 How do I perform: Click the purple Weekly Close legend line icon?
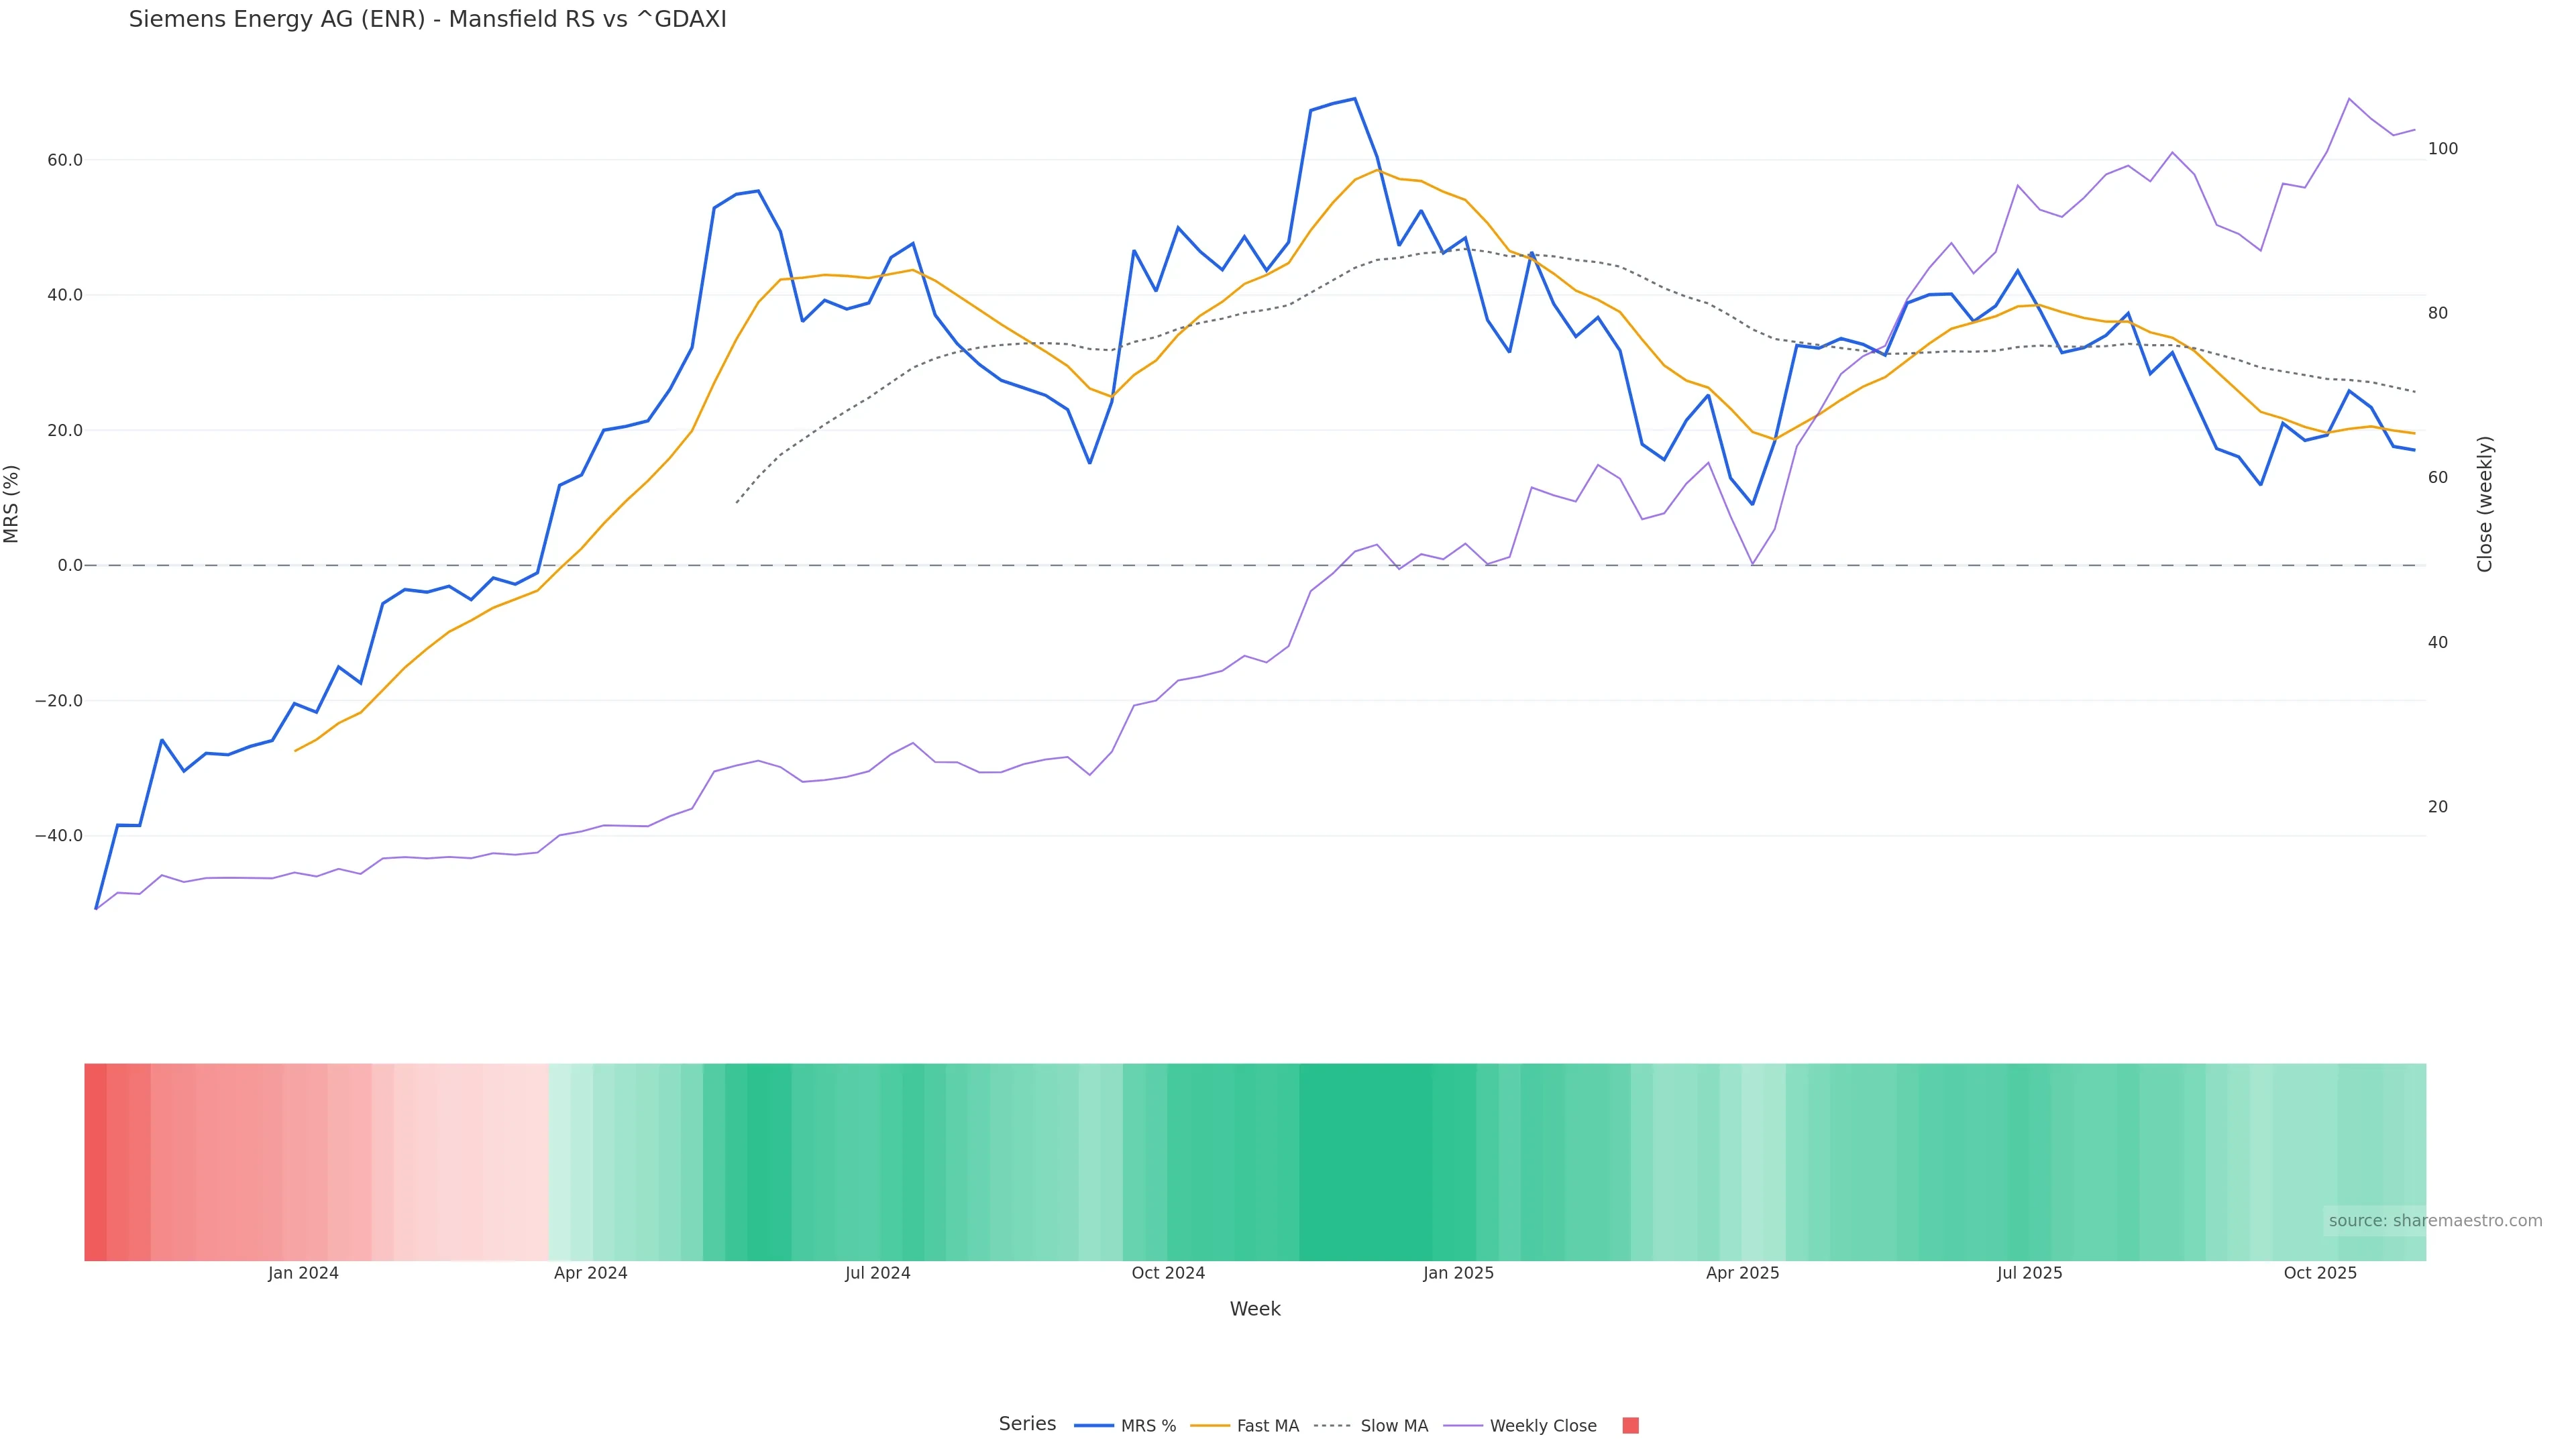1463,1426
